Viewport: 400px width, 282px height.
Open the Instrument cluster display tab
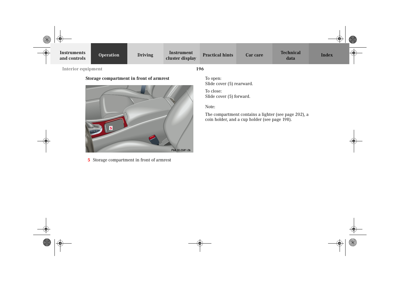tap(181, 54)
